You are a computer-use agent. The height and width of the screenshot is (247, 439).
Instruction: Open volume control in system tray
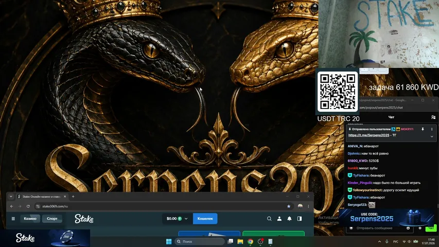(x=409, y=241)
